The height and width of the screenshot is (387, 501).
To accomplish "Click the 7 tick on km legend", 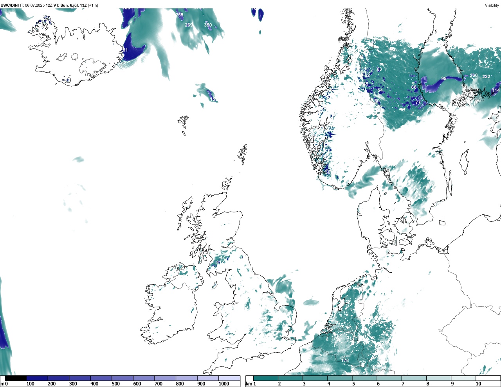I will click(x=403, y=384).
